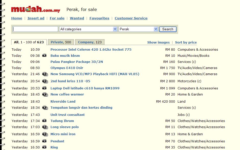Select the All, 1 - 100 of 623 tab
Image resolution: width=240 pixels, height=150 pixels.
(29, 42)
